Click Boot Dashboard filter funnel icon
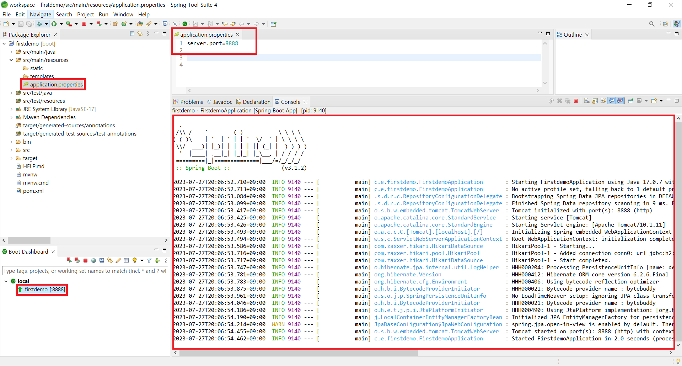The image size is (682, 366). pos(149,260)
